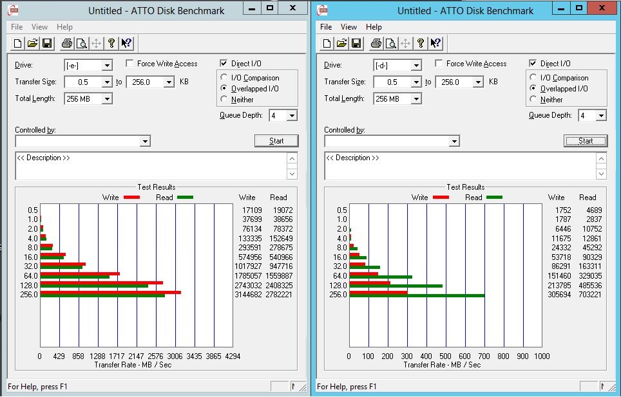Open Help menu in left window

tap(64, 27)
